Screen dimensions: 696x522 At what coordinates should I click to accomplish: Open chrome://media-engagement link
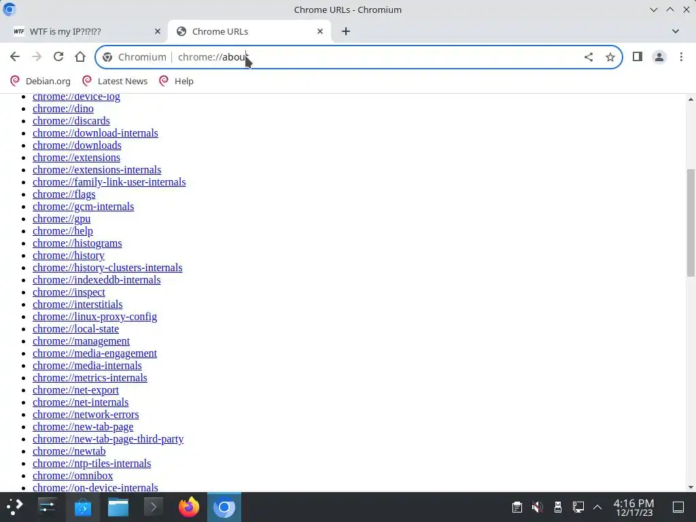click(94, 353)
